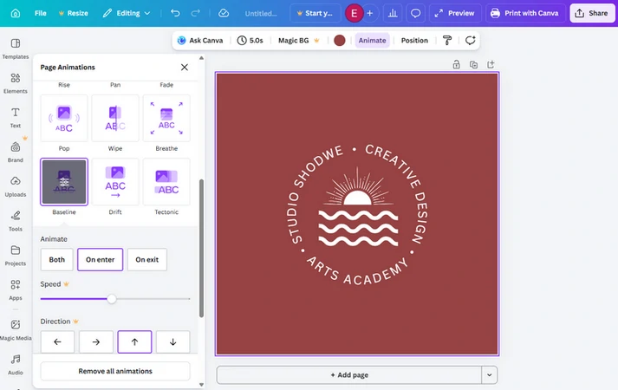The image size is (618, 390).
Task: Click the panel scrollbar thumb
Action: (201, 248)
